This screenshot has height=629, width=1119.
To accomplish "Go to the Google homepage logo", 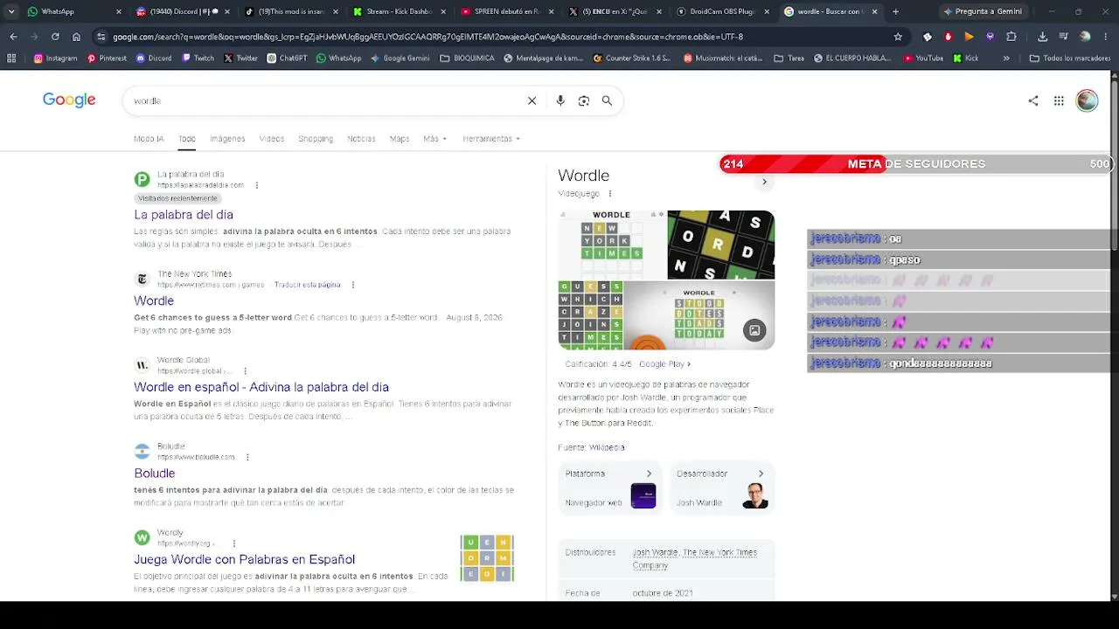I will [69, 100].
